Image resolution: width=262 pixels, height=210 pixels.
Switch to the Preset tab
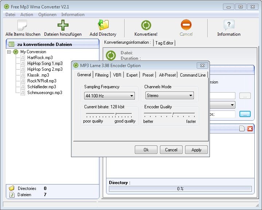click(x=148, y=75)
